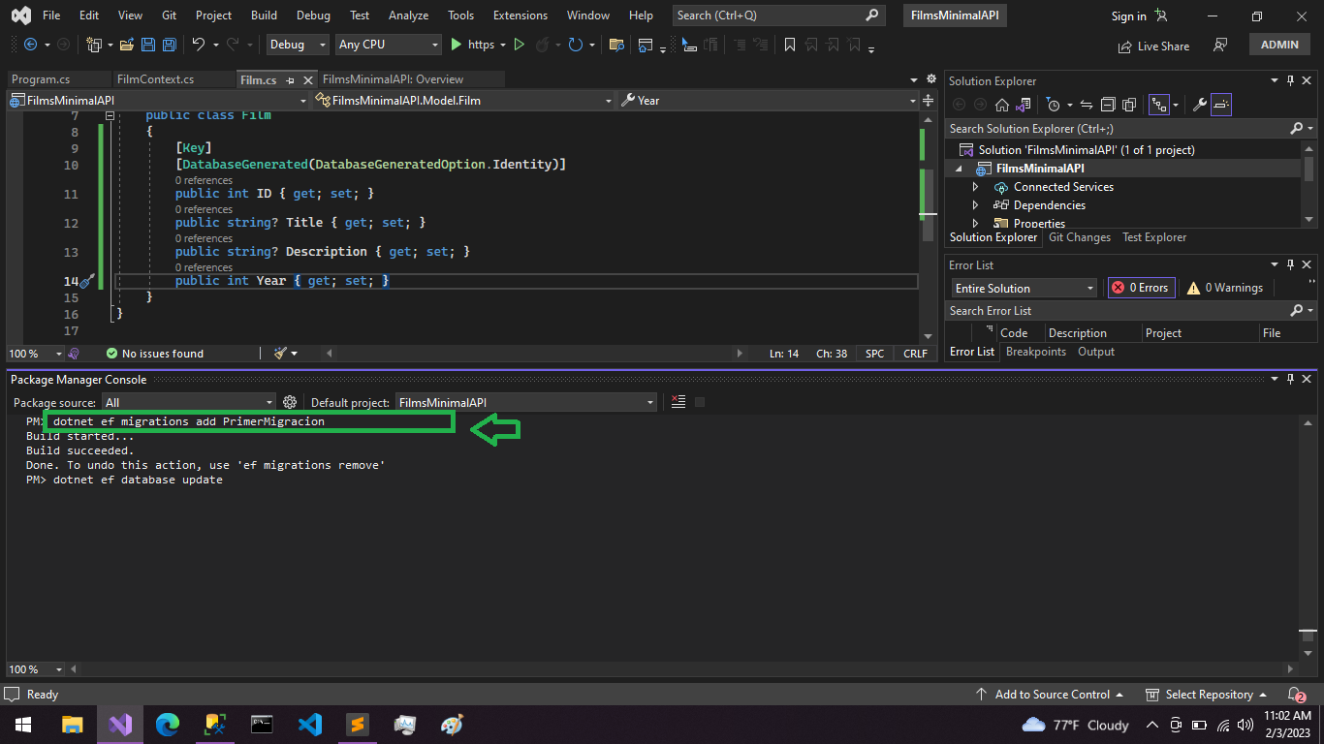The image size is (1324, 744).
Task: Undo the last action via toolbar
Action: (x=199, y=45)
